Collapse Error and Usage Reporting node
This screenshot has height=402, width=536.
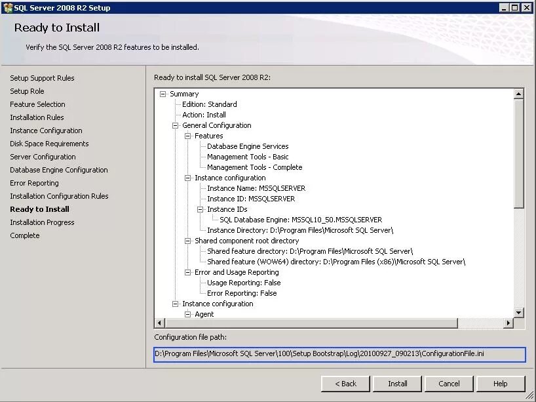(187, 272)
